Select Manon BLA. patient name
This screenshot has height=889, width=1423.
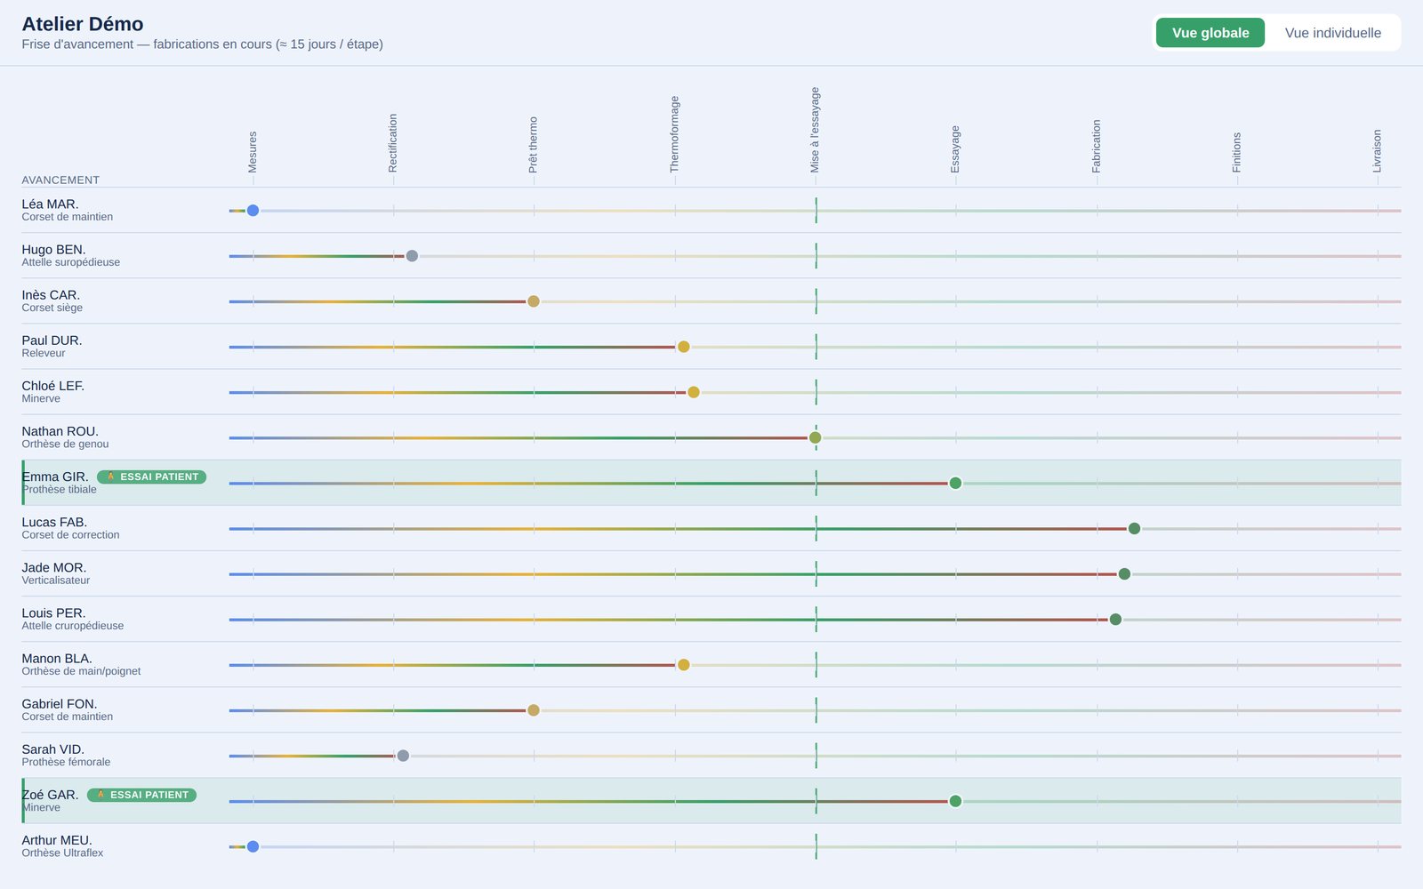[57, 659]
